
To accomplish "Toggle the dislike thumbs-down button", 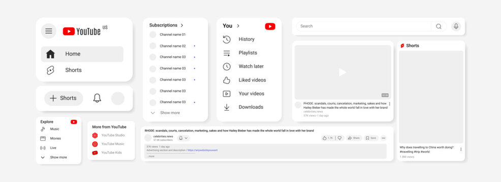I will point(339,138).
